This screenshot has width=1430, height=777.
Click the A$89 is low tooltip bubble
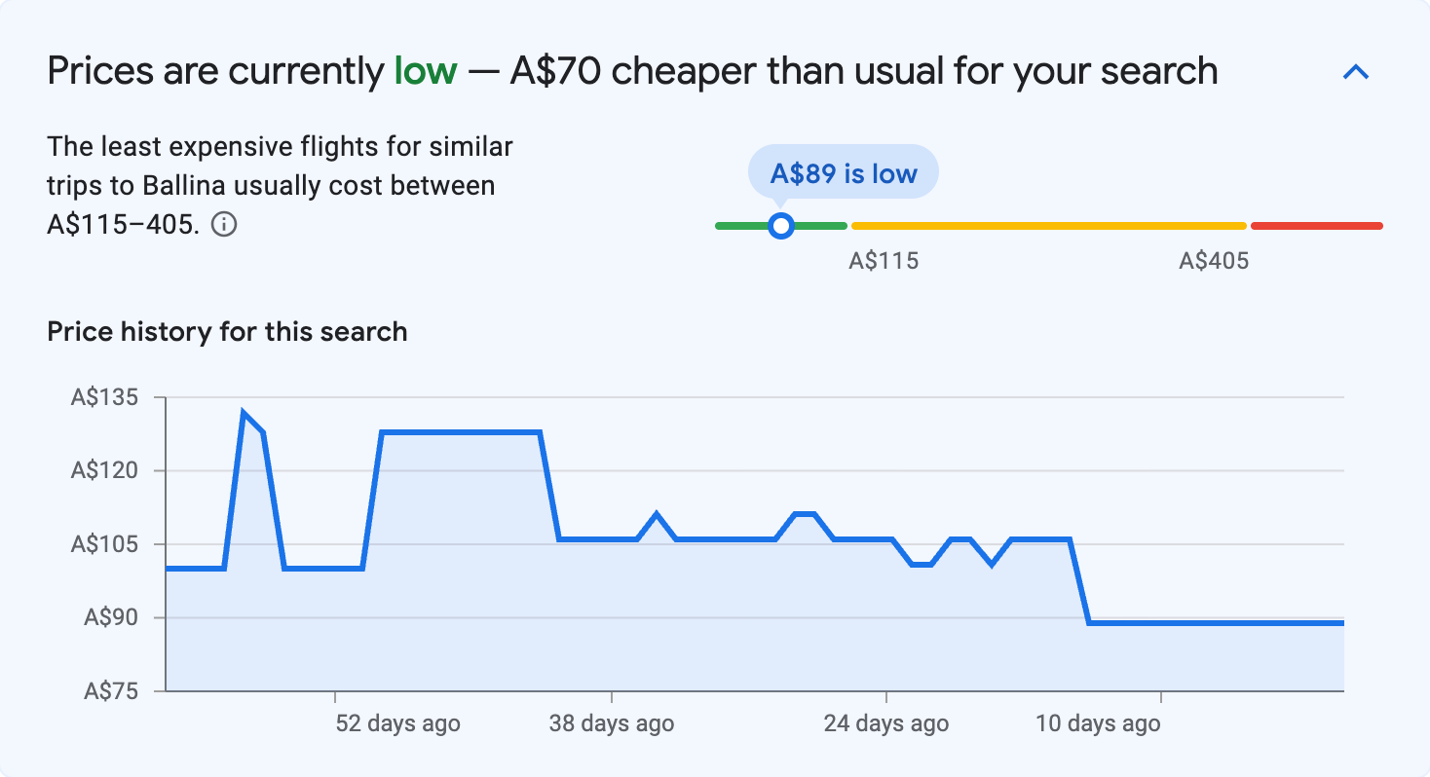tap(843, 171)
